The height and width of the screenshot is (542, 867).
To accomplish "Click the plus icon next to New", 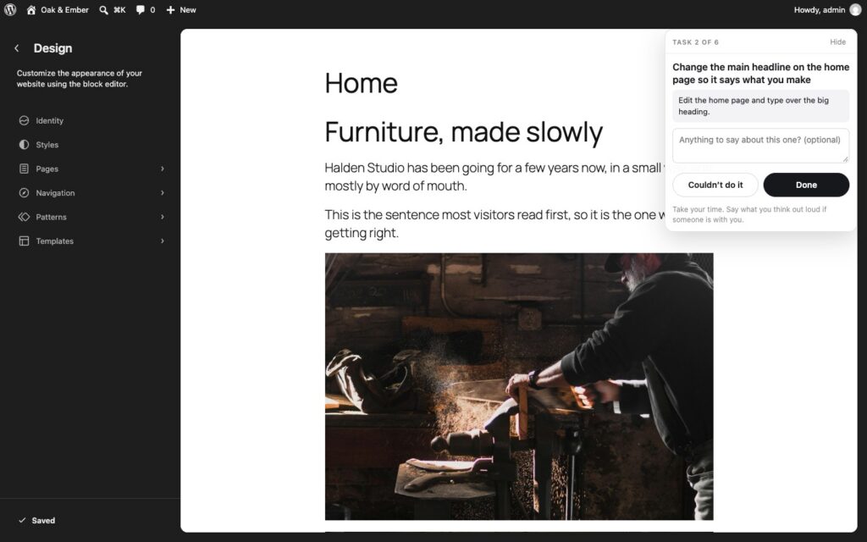I will pos(170,10).
